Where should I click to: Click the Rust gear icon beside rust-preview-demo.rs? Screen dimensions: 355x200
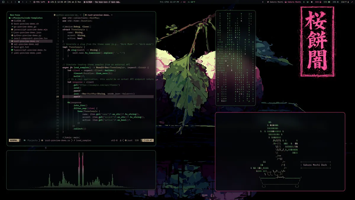[x=12, y=41]
